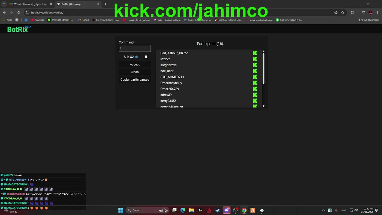The height and width of the screenshot is (215, 382).
Task: Click the Command input field
Action: 135,48
